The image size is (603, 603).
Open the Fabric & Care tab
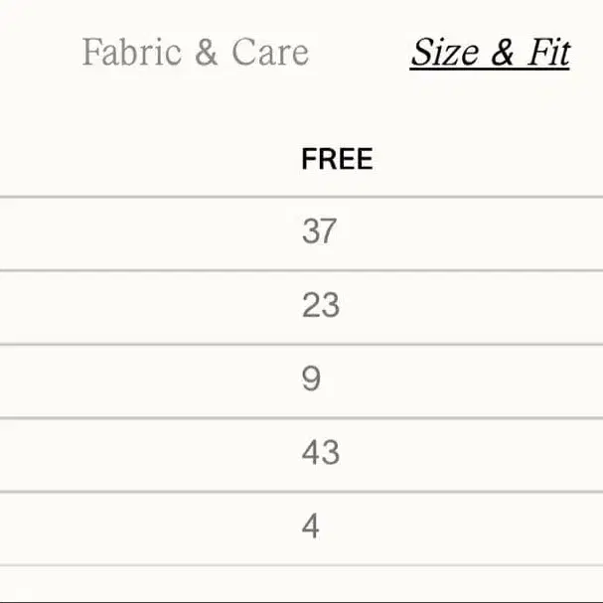[196, 52]
